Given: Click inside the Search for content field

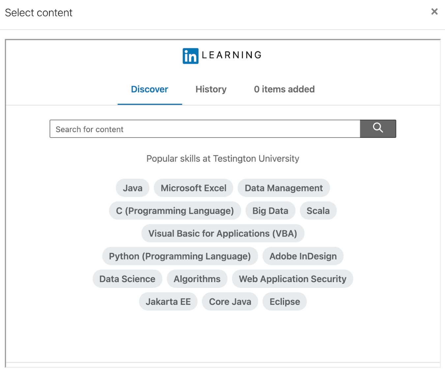Looking at the screenshot, I should click(204, 129).
